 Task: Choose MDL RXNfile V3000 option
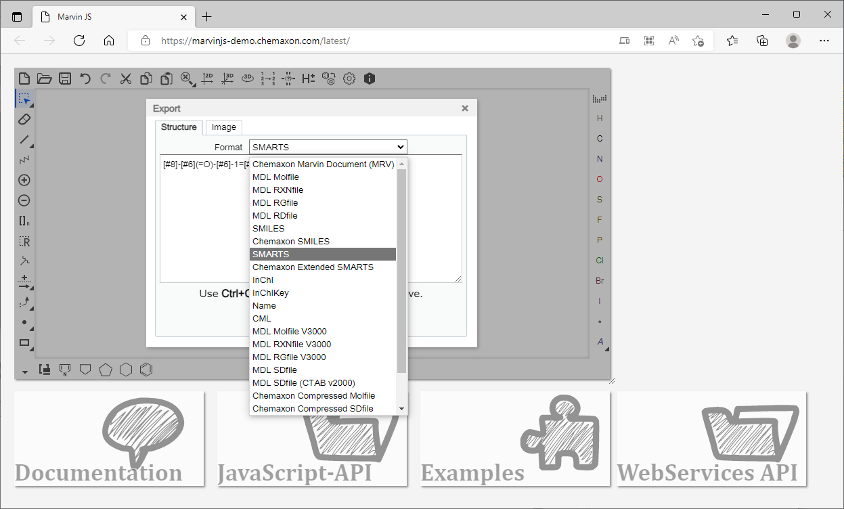[x=323, y=345]
